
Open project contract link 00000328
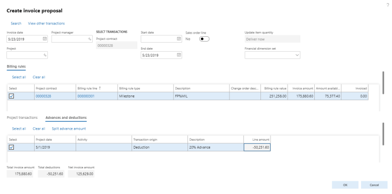pos(44,96)
